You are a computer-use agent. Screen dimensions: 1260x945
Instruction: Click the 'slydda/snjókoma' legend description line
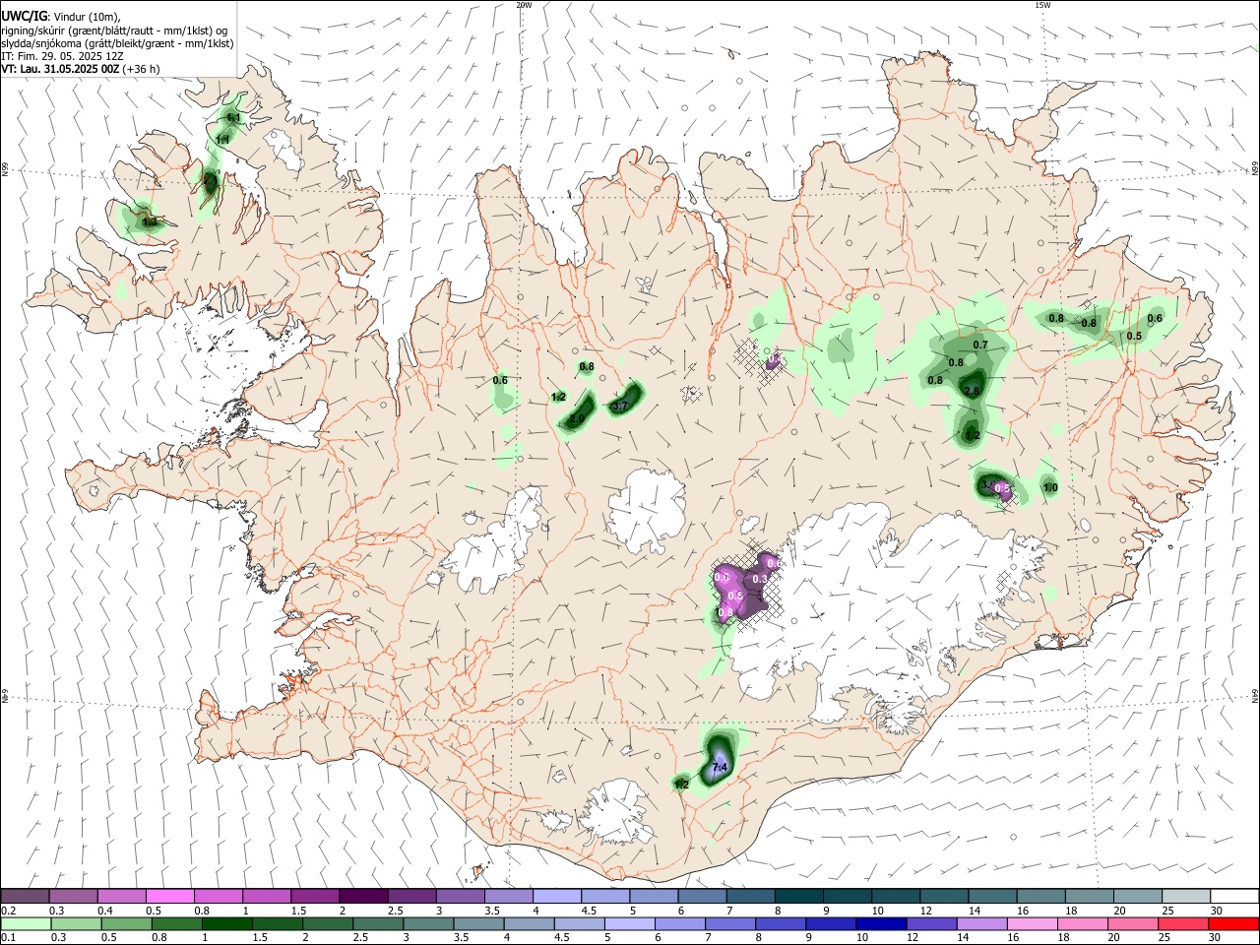(x=117, y=43)
